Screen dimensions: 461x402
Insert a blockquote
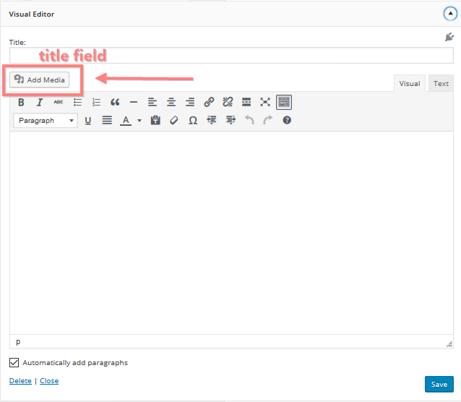pyautogui.click(x=115, y=103)
